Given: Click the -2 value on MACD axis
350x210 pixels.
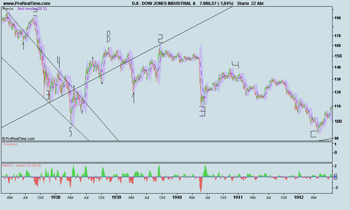Looking at the screenshot, I should click(x=335, y=188).
